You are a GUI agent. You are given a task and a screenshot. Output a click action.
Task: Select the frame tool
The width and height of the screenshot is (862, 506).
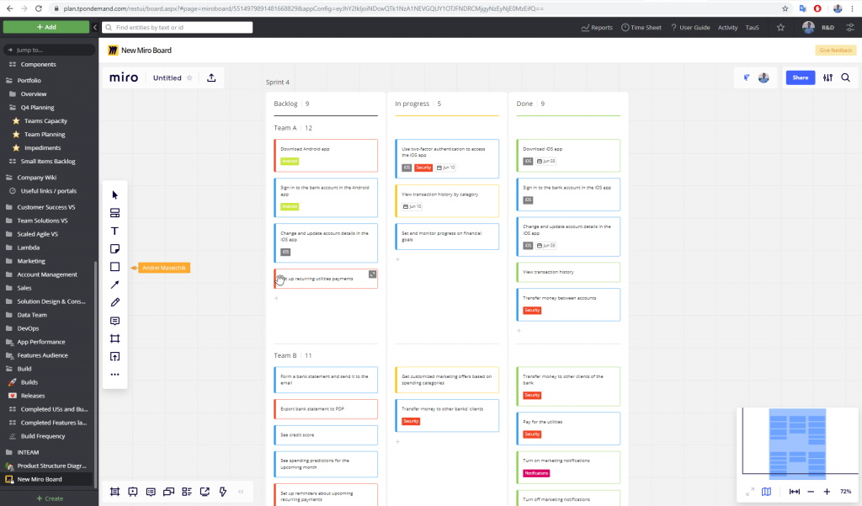[114, 338]
